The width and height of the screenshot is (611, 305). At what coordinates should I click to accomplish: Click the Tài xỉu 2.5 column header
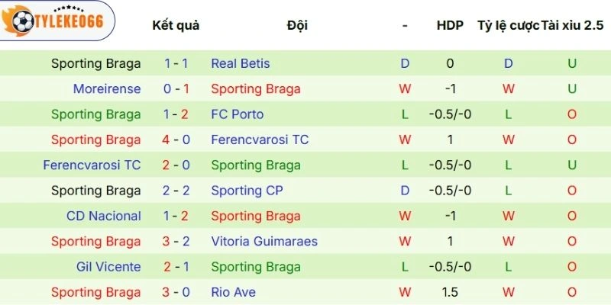(572, 25)
